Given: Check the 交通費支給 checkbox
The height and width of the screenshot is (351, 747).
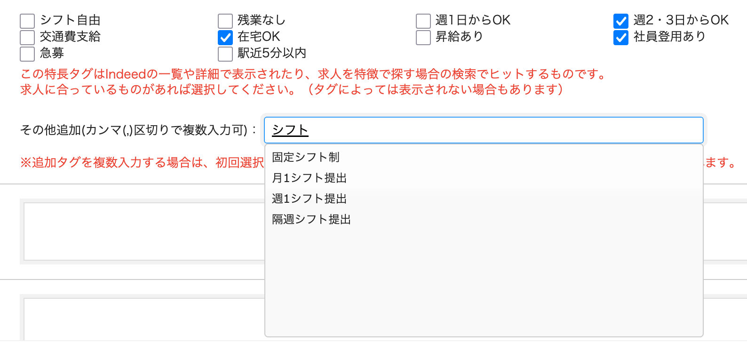Looking at the screenshot, I should point(27,38).
